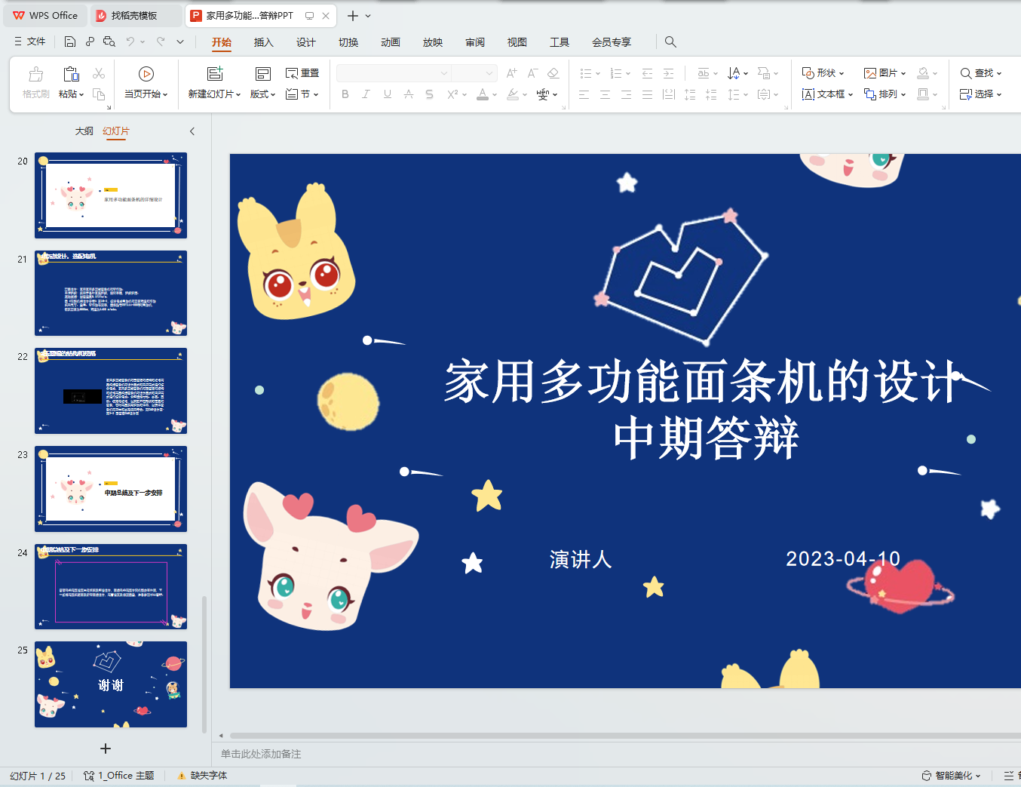Open the File (文件) menu

(30, 42)
